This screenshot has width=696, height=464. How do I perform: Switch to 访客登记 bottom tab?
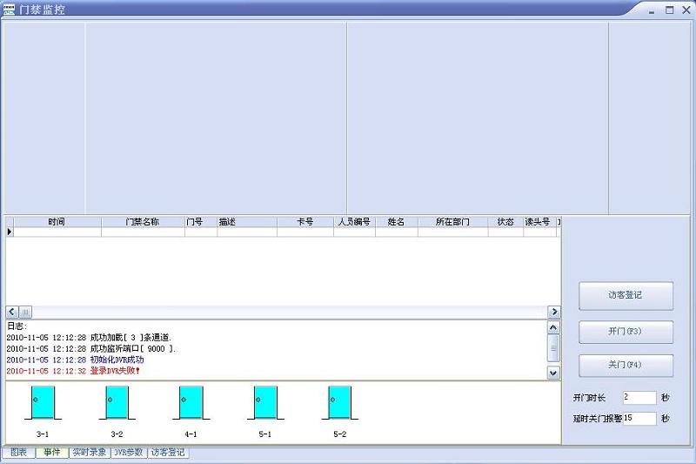pyautogui.click(x=167, y=453)
